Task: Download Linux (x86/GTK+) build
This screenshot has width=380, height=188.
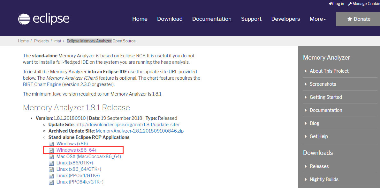Action: [x=75, y=163]
